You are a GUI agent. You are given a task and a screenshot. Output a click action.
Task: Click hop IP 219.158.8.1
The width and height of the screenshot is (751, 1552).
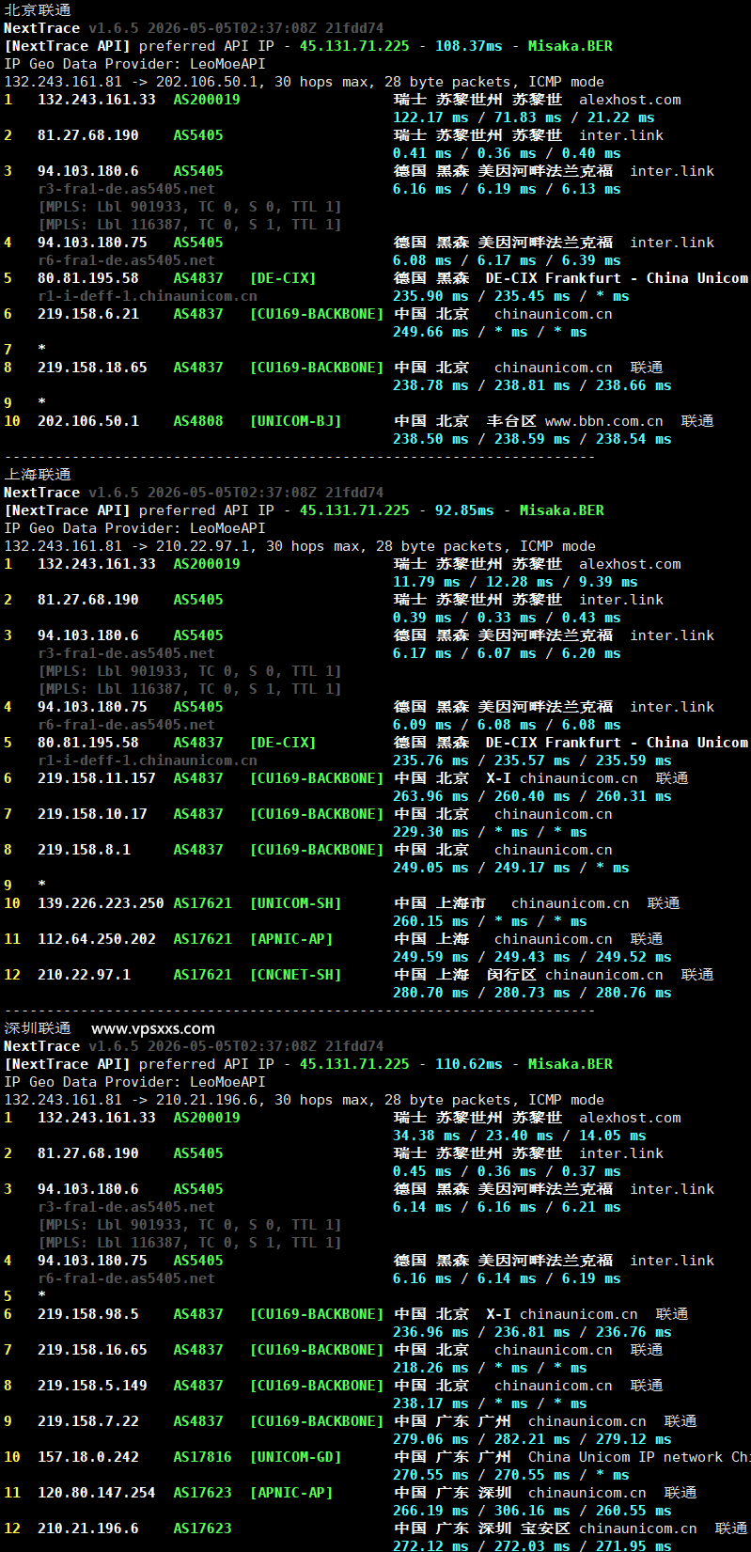coord(84,850)
